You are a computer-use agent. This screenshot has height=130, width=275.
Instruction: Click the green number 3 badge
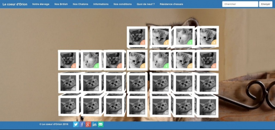pyautogui.click(x=190, y=42)
